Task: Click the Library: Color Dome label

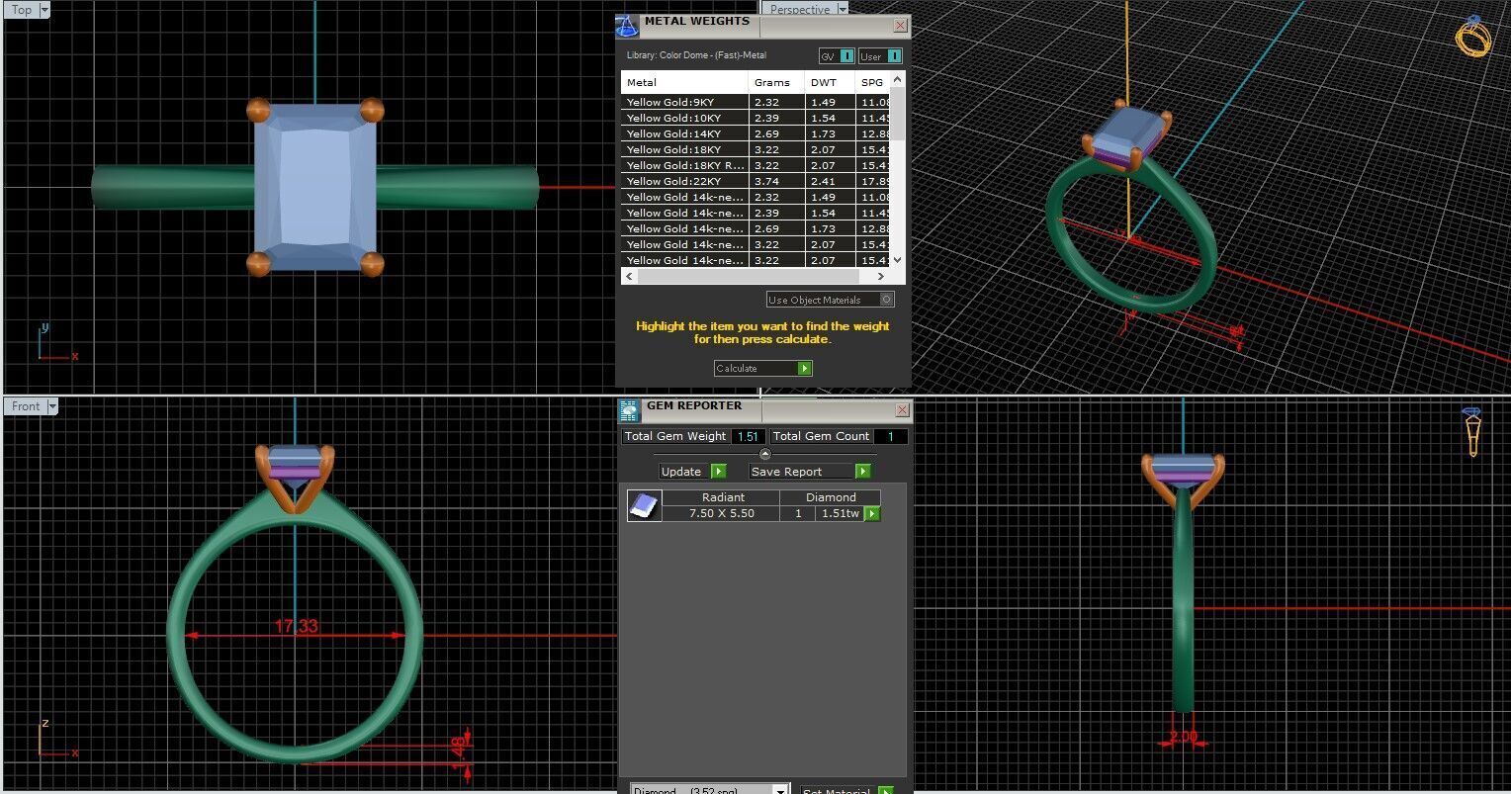Action: [696, 55]
